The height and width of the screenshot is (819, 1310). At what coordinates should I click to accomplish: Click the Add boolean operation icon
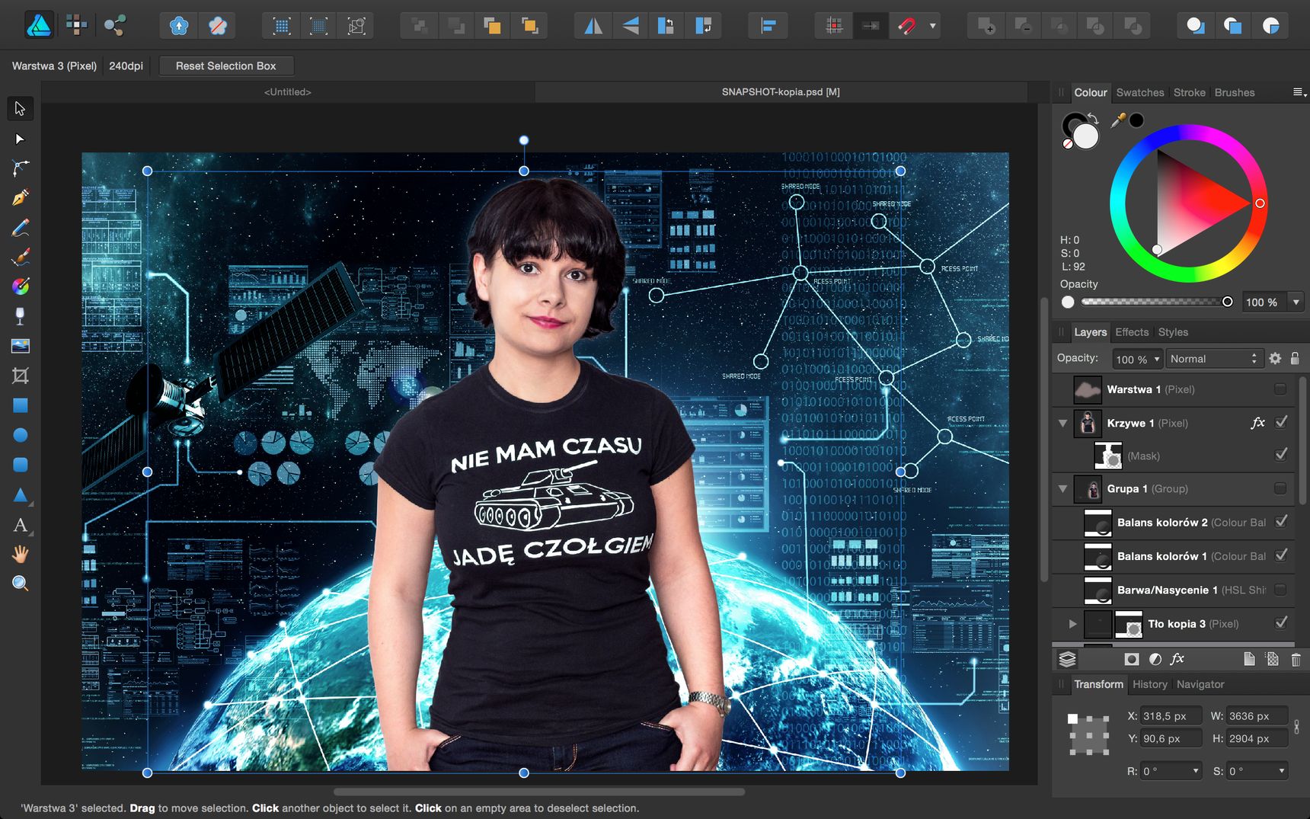tap(986, 26)
